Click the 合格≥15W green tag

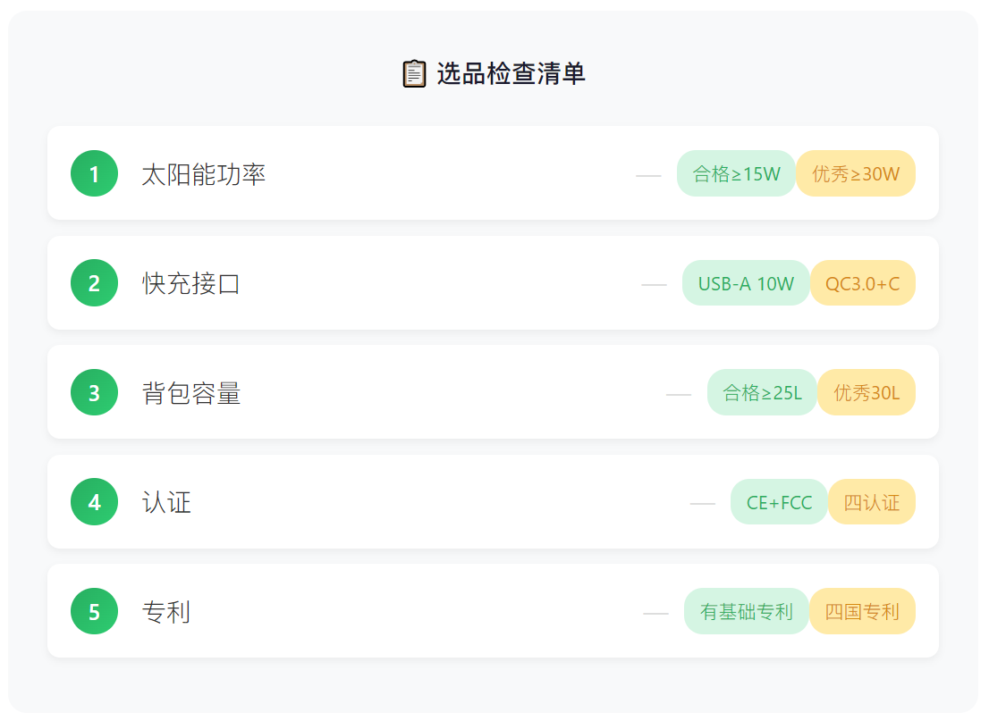point(736,173)
